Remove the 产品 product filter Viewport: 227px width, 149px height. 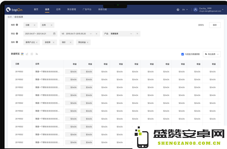[x=137, y=34]
